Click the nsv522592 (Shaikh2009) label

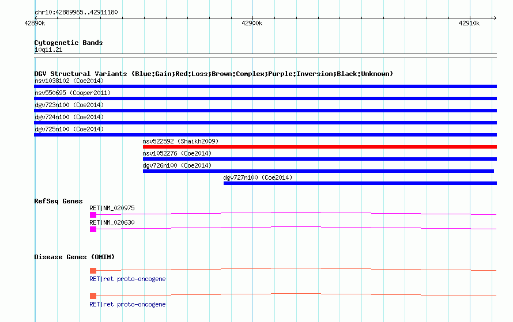tap(180, 141)
